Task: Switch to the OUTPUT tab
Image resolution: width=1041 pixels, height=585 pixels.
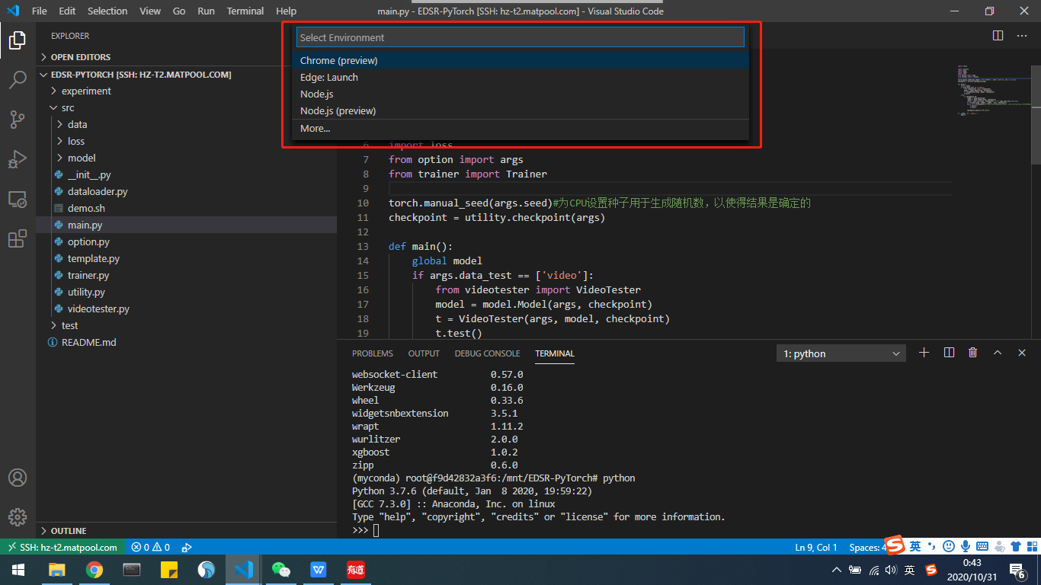Action: point(424,353)
